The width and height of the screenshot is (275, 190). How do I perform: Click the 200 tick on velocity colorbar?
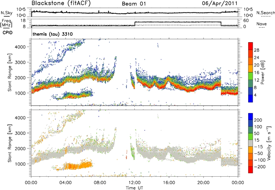(x=258, y=120)
